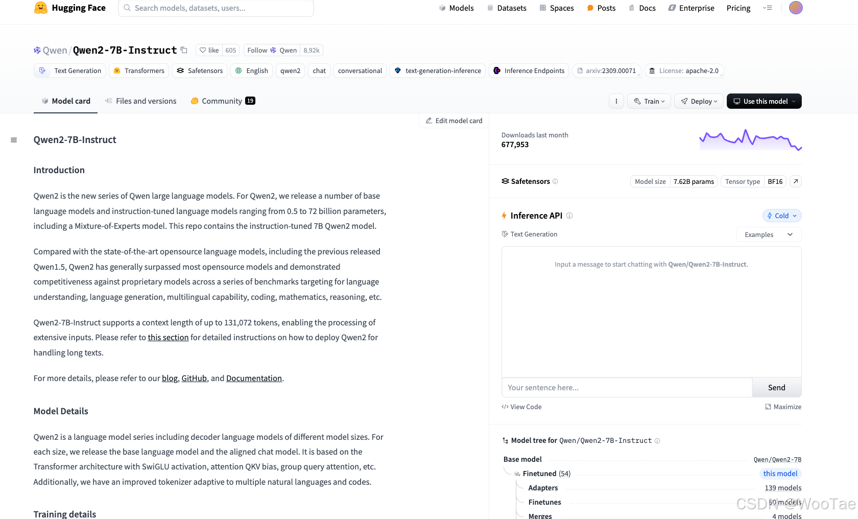Image resolution: width=858 pixels, height=519 pixels.
Task: Open the Qwen organization name link
Action: (x=55, y=50)
